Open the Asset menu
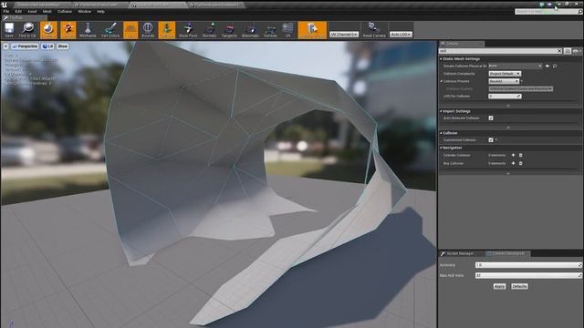Screen dimensions: 584x328 click(x=32, y=12)
